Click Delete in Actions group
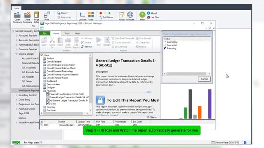264x148 pixels. tap(86, 43)
